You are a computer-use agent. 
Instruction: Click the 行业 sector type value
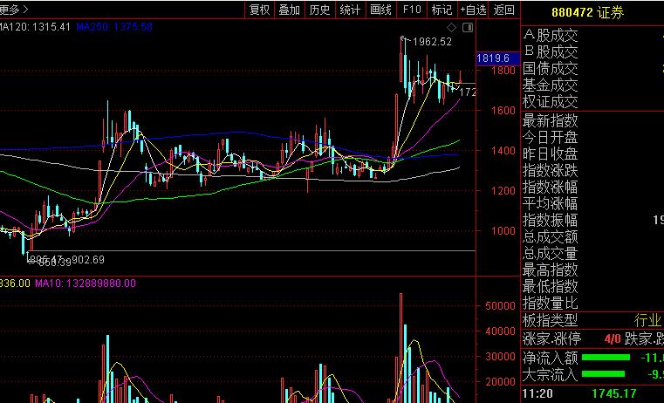[x=648, y=320]
